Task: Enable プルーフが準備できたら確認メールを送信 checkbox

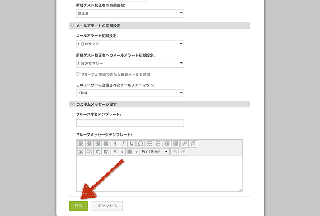Action: 78,74
